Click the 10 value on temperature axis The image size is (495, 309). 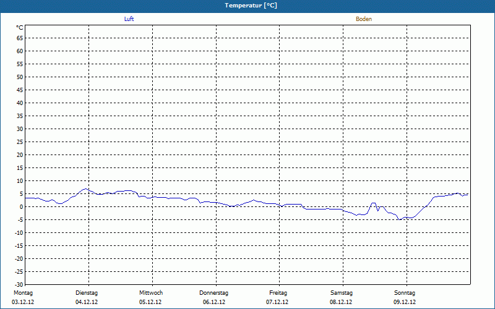click(20, 181)
